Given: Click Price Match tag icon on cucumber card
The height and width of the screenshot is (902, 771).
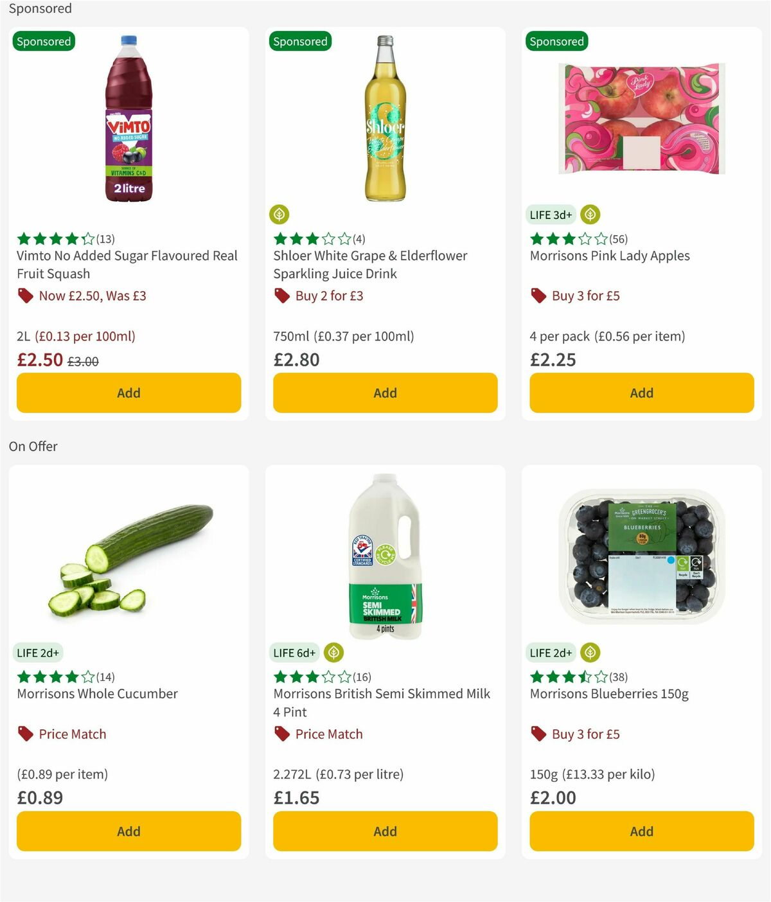Looking at the screenshot, I should pos(25,734).
